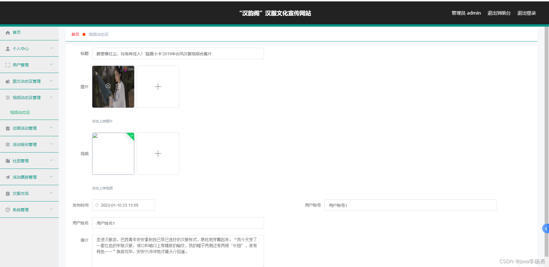Zoom preview of the uploaded image
The height and width of the screenshot is (267, 549).
tap(108, 86)
